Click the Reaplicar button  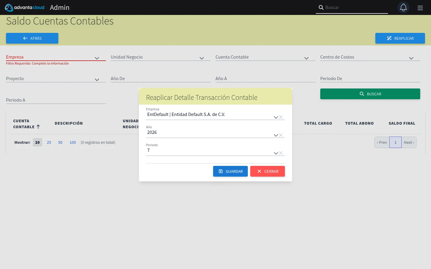pos(400,38)
